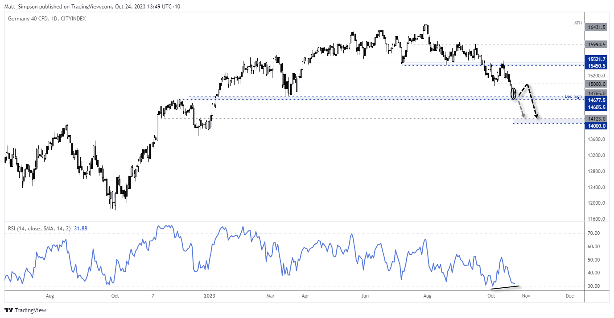Click the 14123.0 price label
The width and height of the screenshot is (614, 318).
[597, 119]
